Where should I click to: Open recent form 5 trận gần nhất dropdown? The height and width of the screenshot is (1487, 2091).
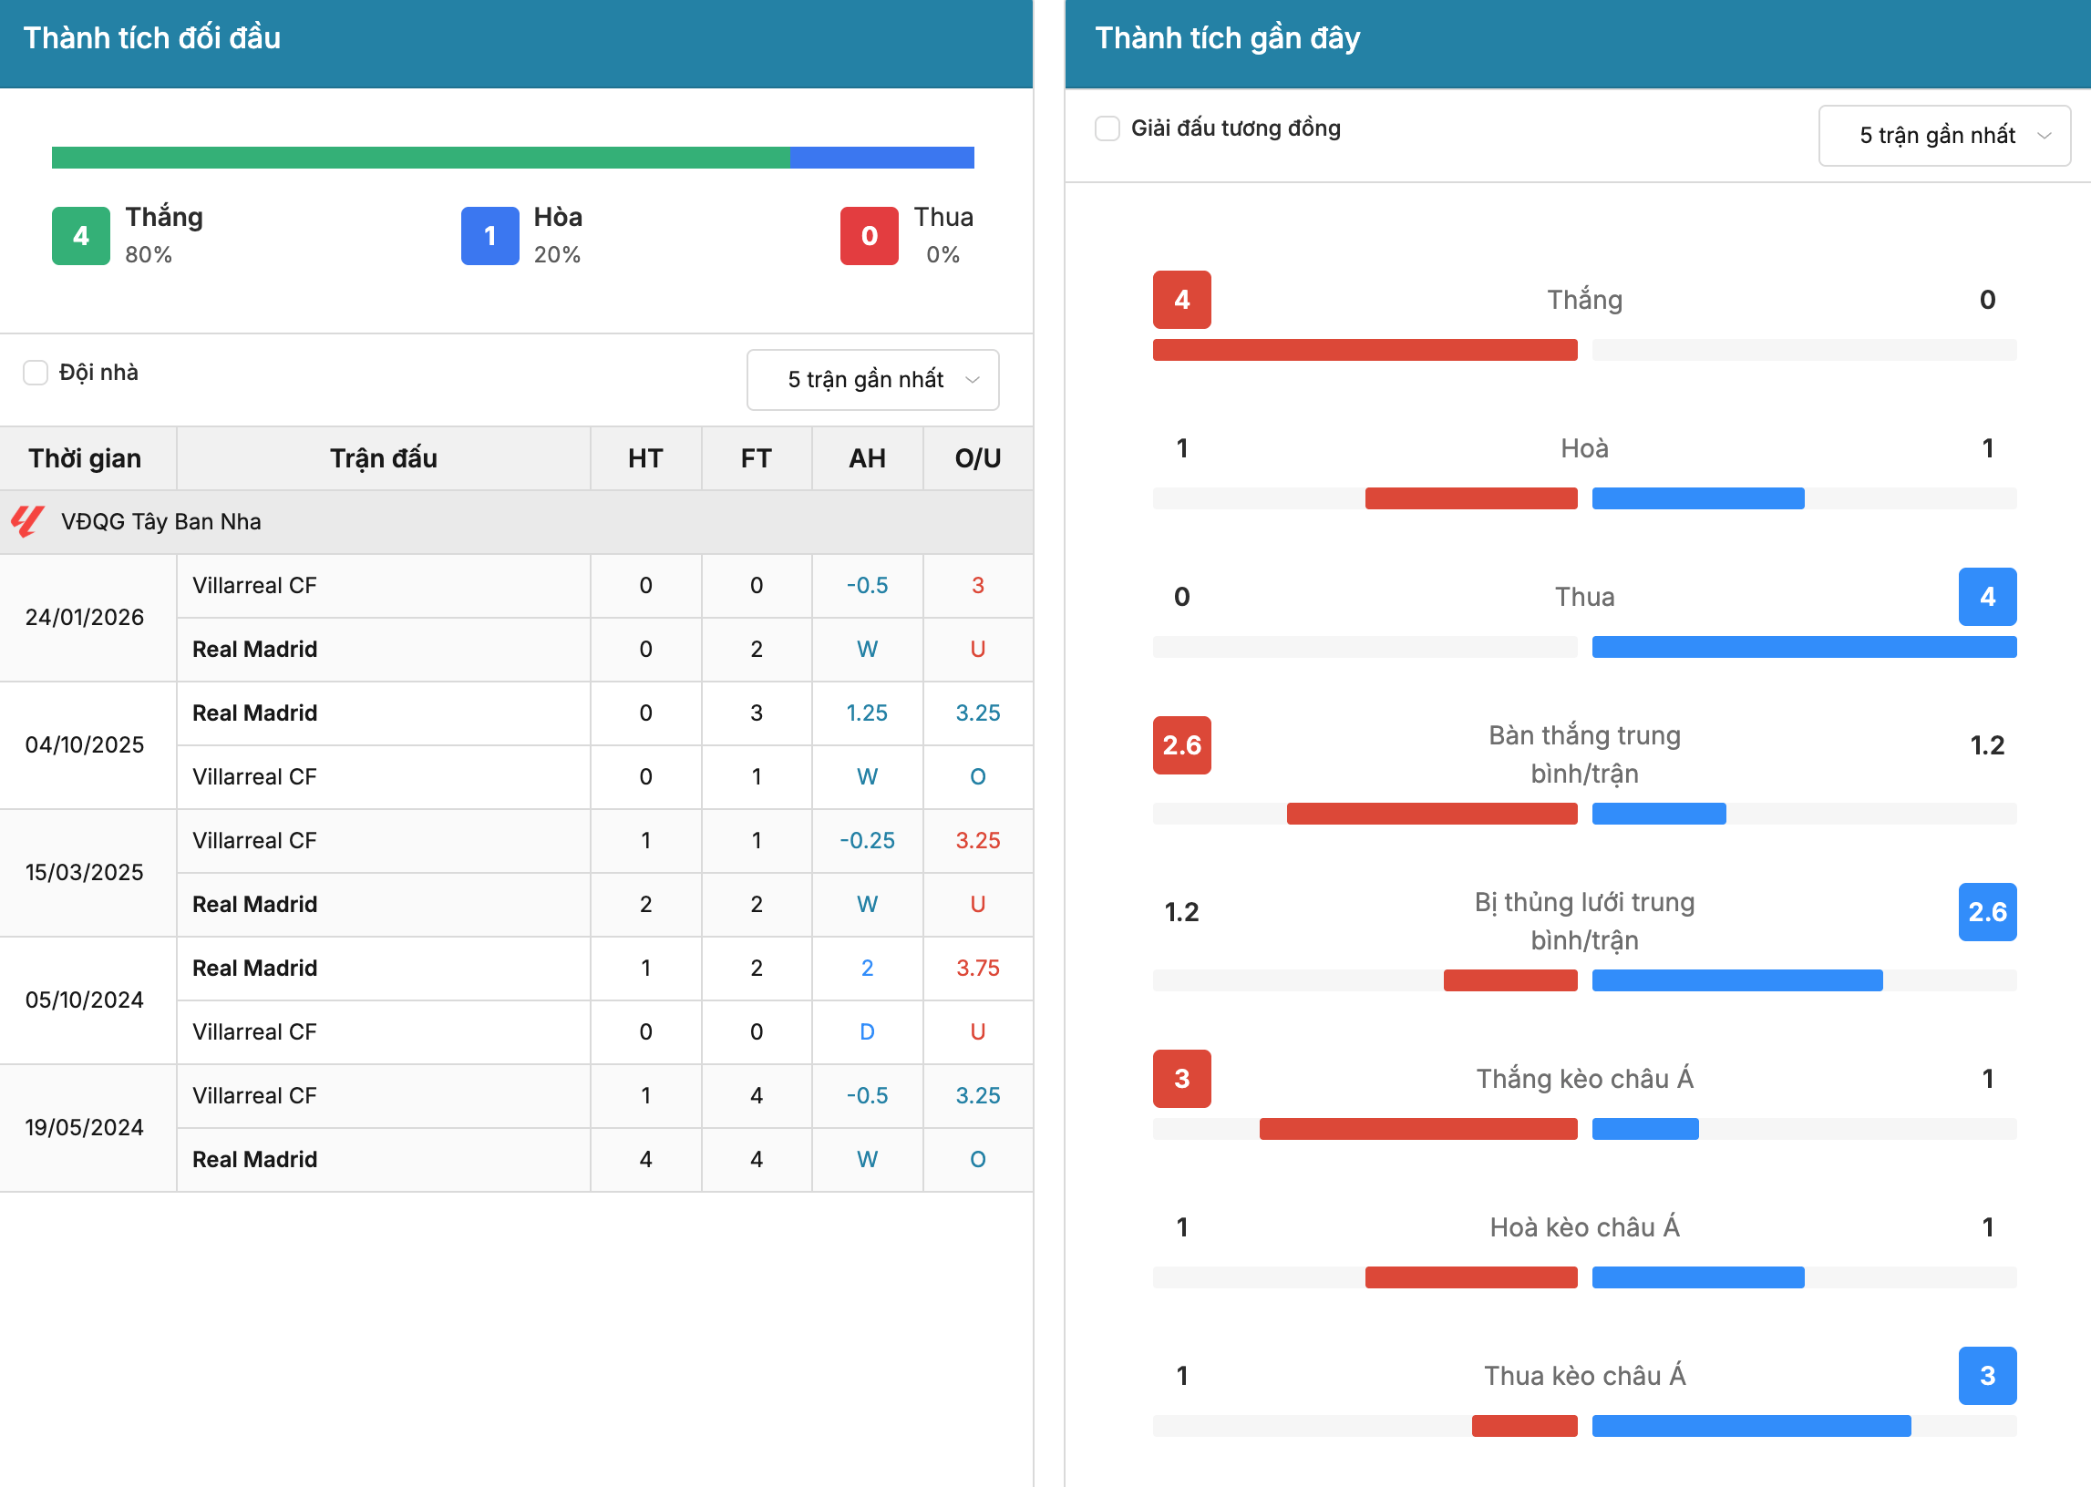click(x=1943, y=136)
